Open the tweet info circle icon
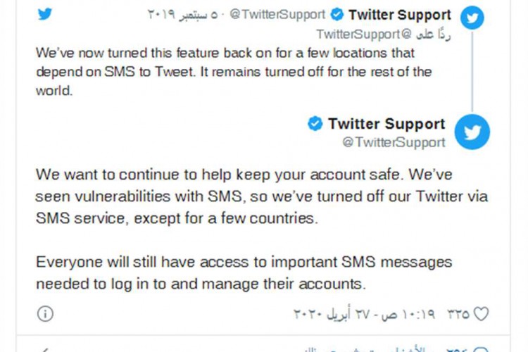Viewport: 528px width, 352px height. (x=45, y=314)
